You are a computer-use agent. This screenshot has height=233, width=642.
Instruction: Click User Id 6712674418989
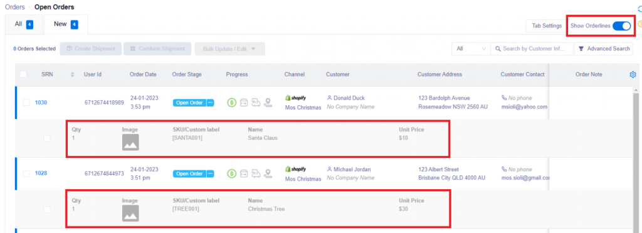104,103
